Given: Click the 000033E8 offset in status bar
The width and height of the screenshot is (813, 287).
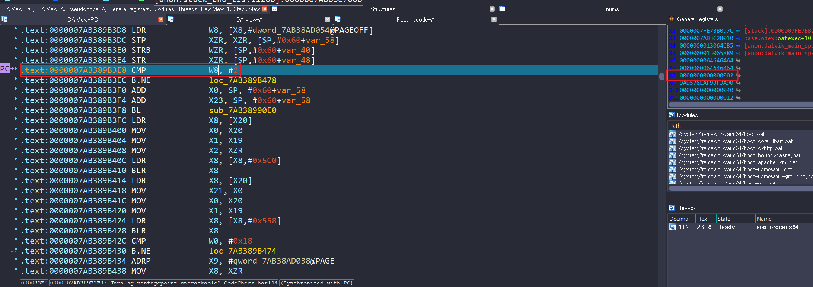Looking at the screenshot, I should pos(34,283).
